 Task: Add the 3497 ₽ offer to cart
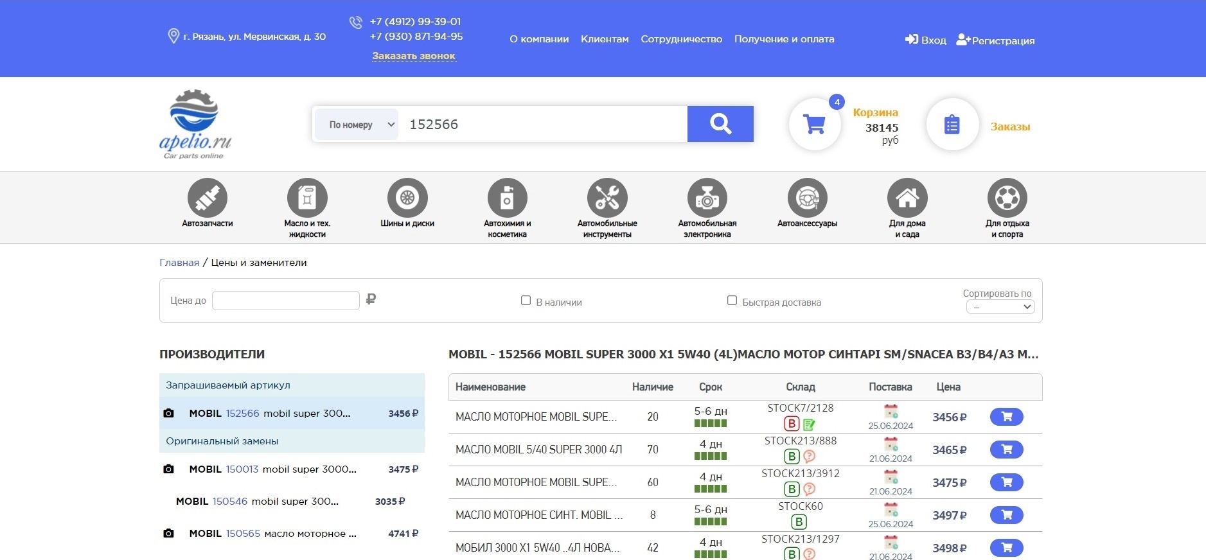point(1007,515)
